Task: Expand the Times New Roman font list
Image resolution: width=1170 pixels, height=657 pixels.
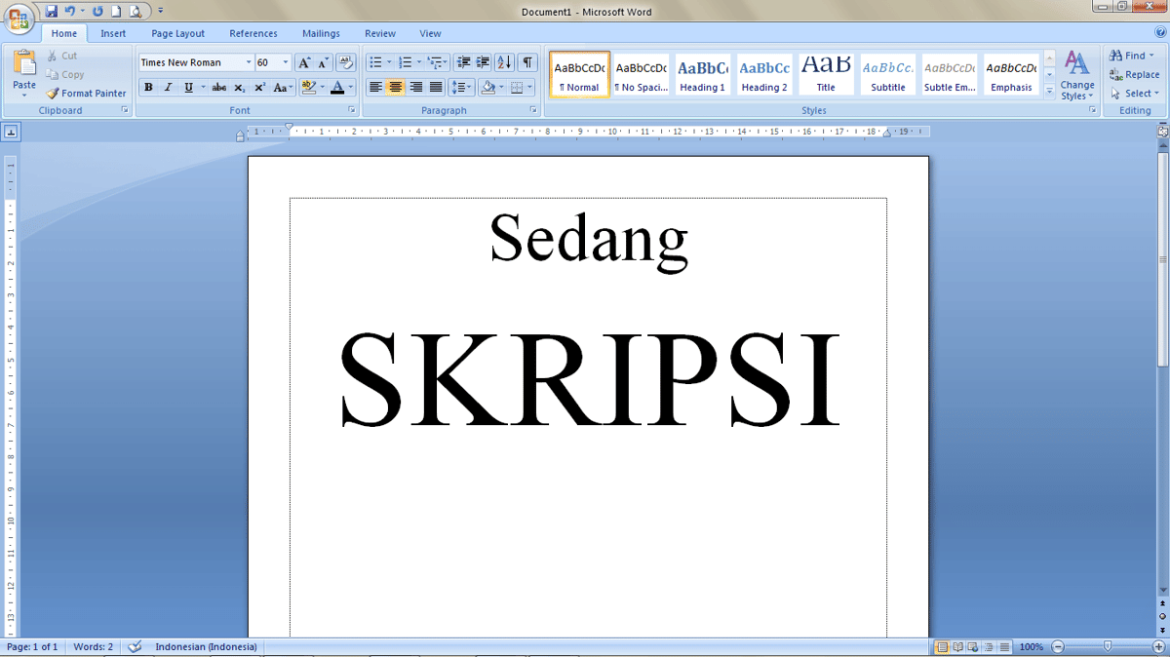Action: pos(250,61)
